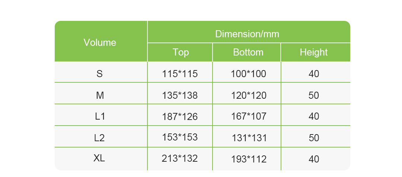
Task: Click the Volume column header
Action: point(100,42)
